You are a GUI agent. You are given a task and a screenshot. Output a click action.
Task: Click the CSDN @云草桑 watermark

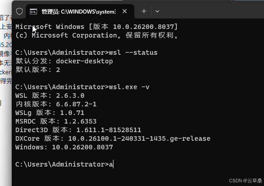point(245,181)
